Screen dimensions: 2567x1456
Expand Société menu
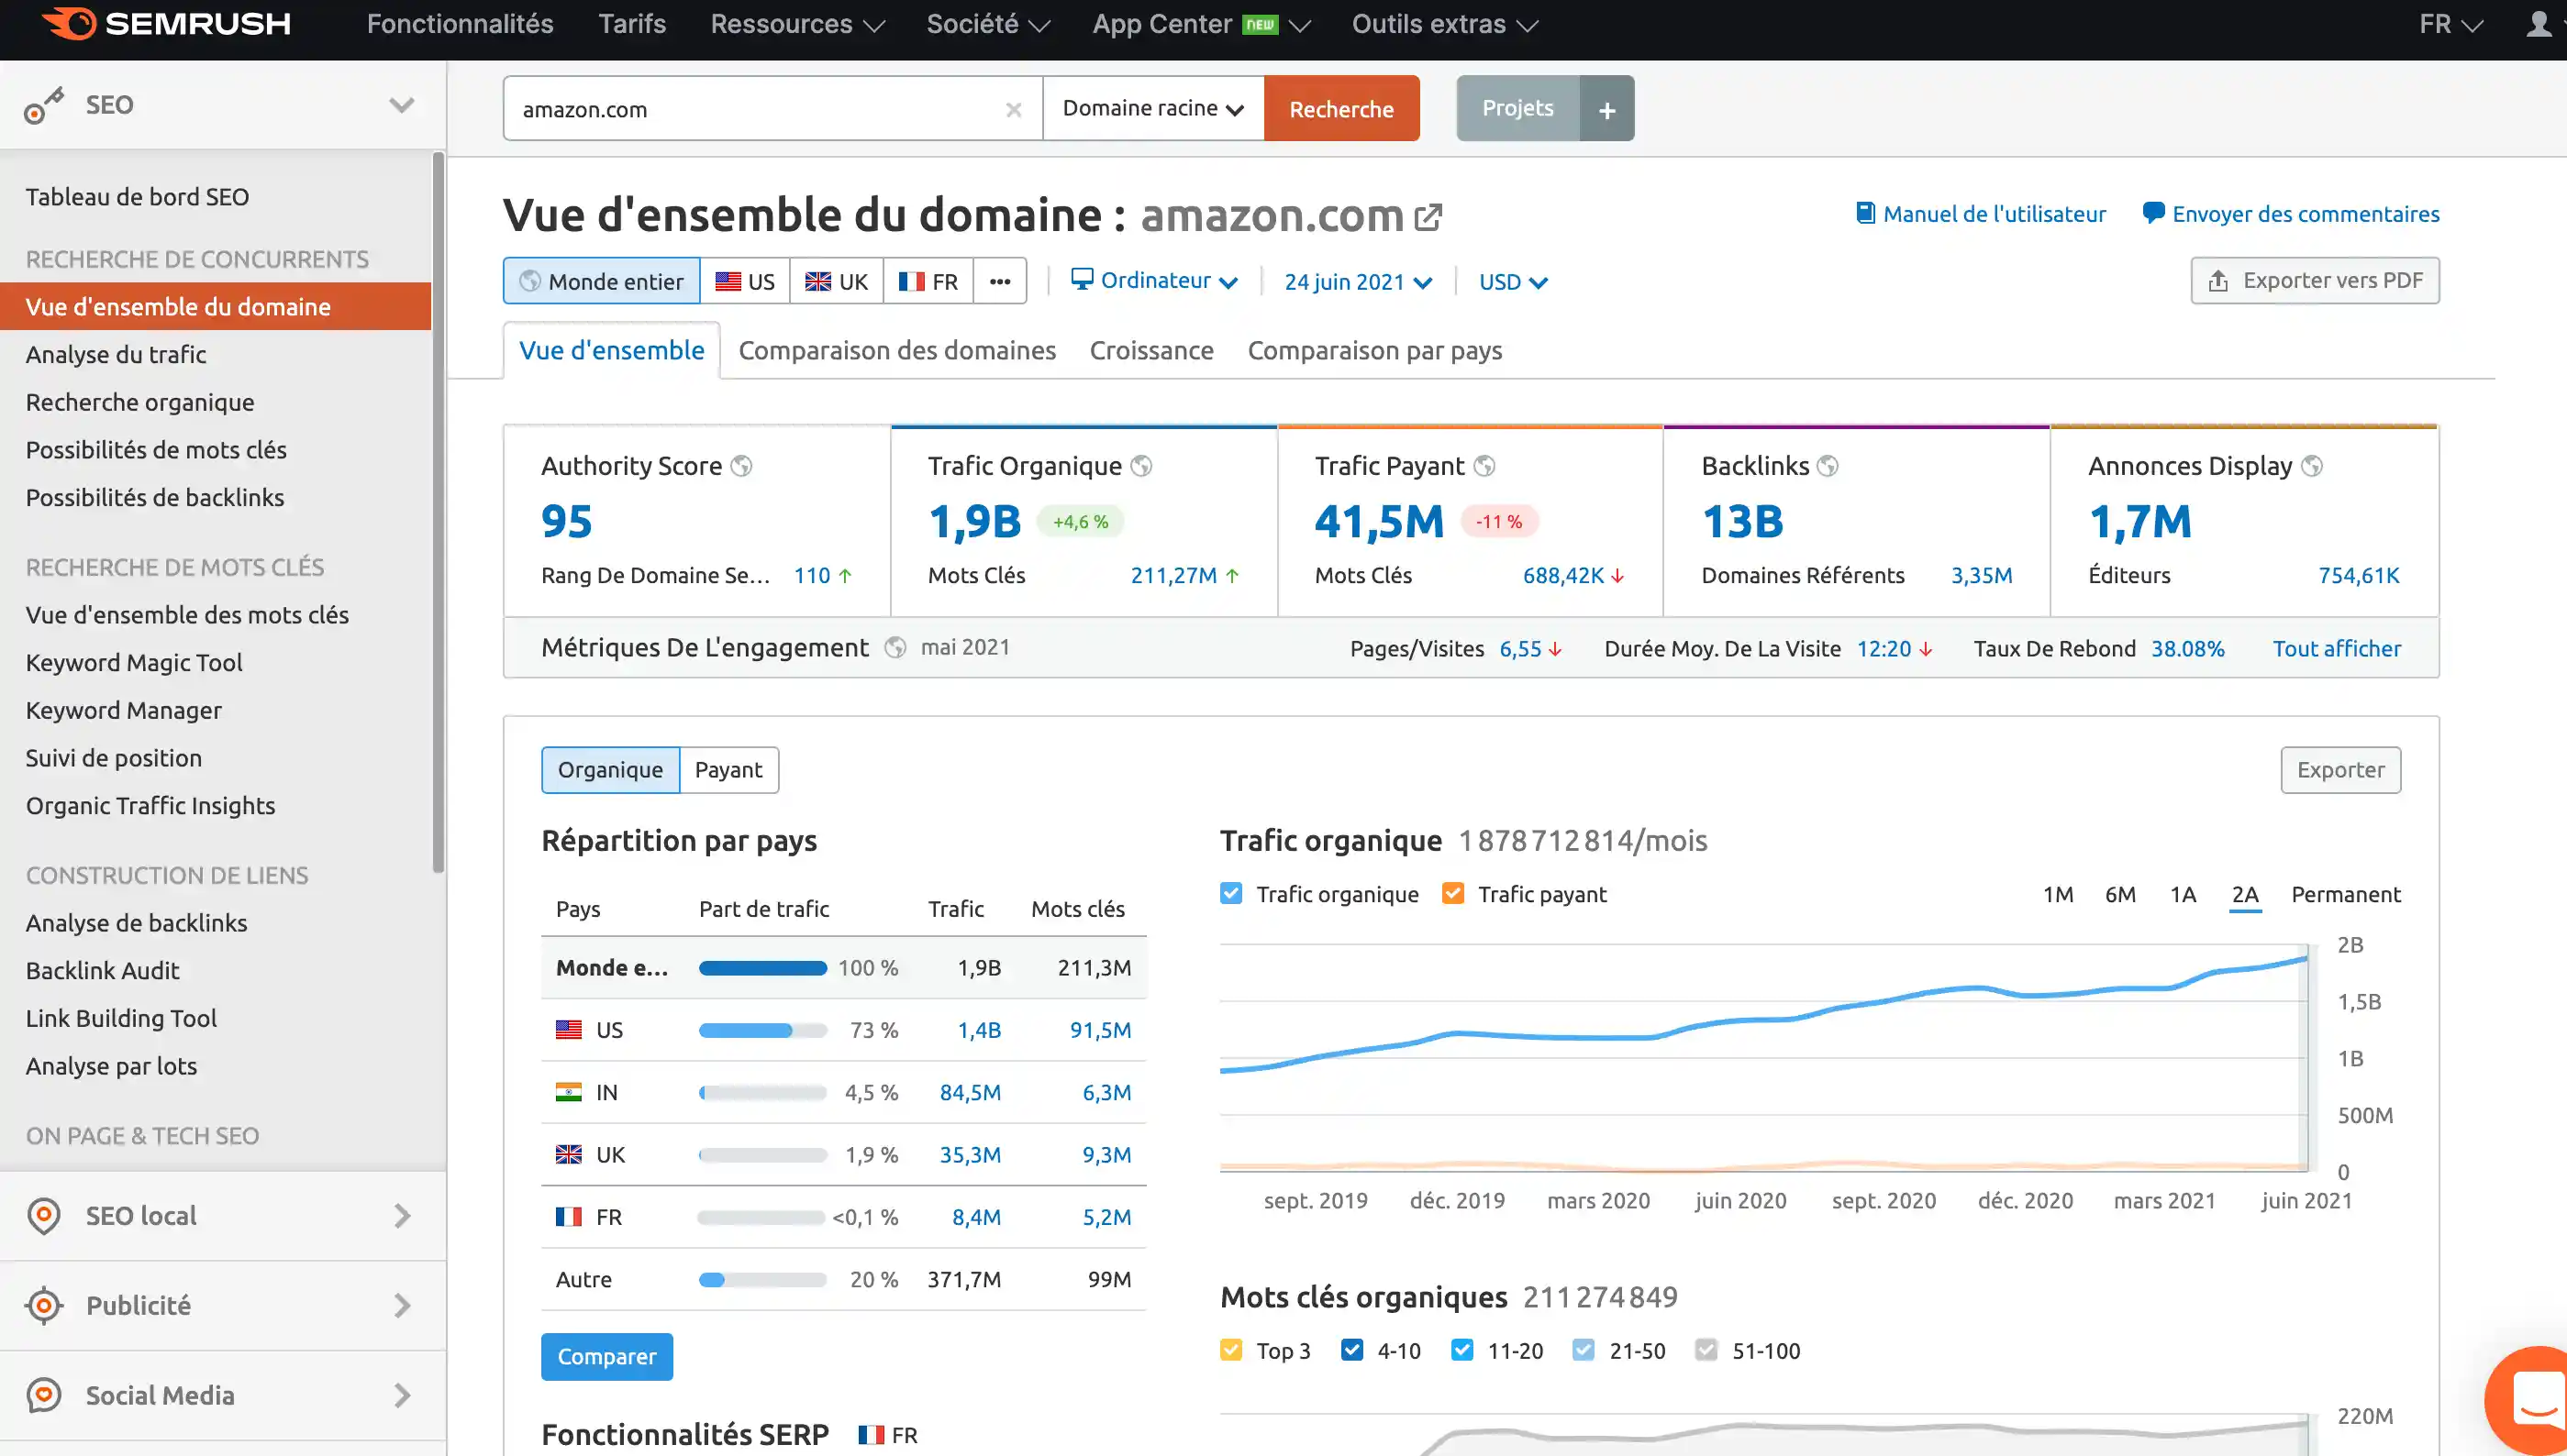pos(988,24)
